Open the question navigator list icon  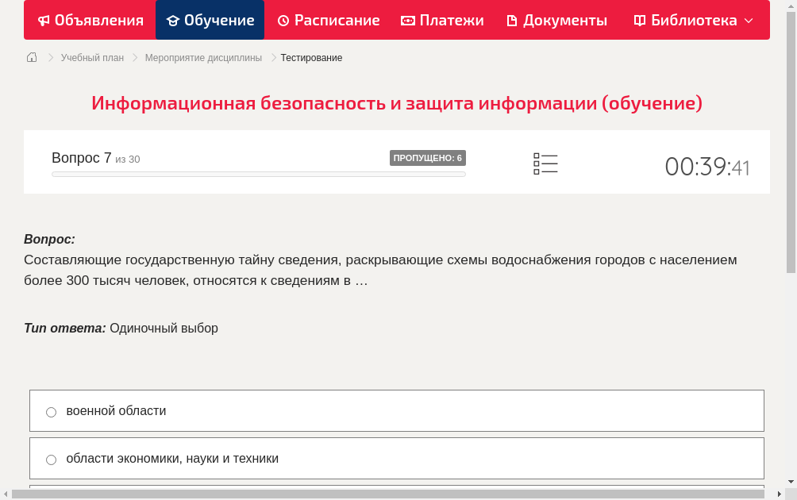pyautogui.click(x=545, y=163)
